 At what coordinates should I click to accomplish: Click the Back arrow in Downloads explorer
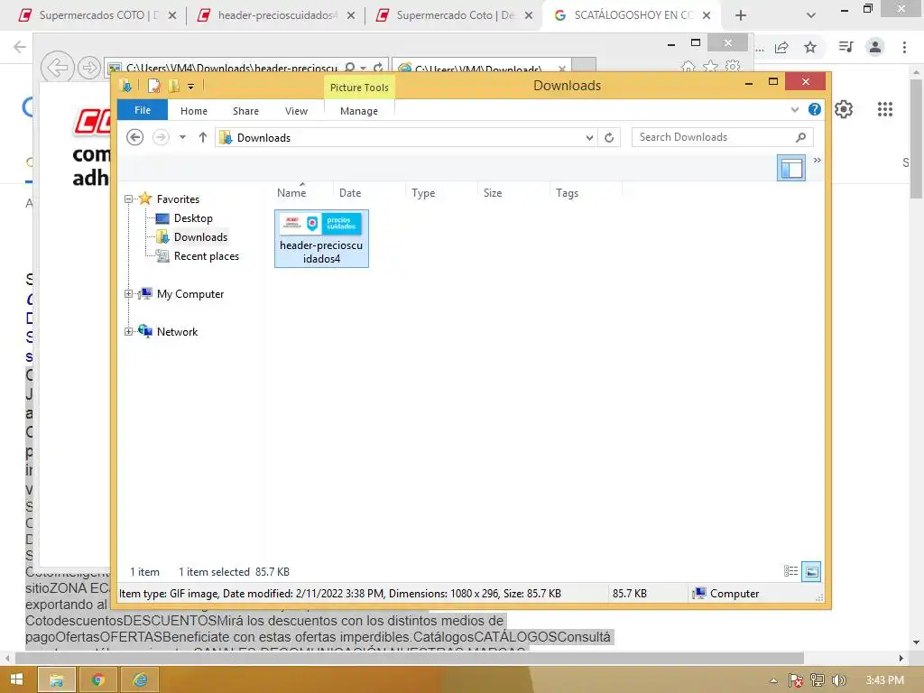click(x=135, y=137)
